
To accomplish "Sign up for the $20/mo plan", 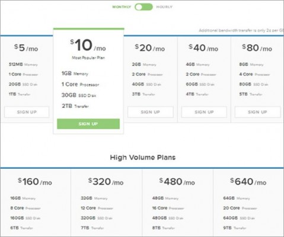I will click(151, 112).
